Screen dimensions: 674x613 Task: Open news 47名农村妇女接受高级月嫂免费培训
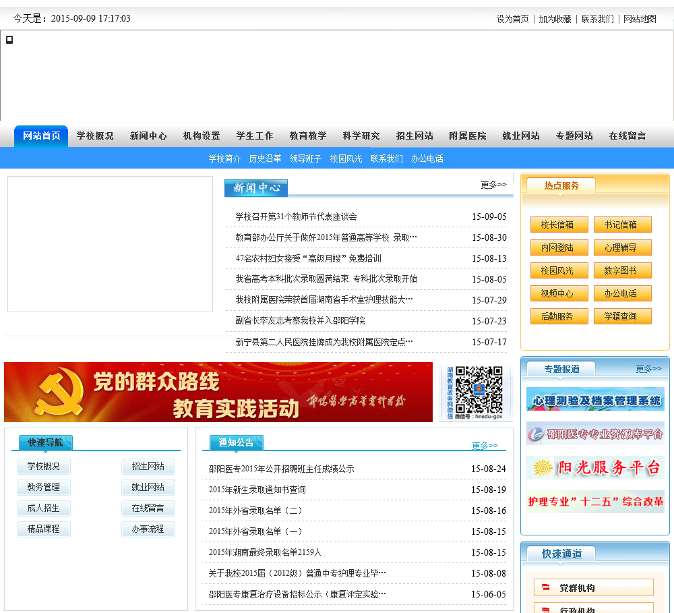click(308, 258)
